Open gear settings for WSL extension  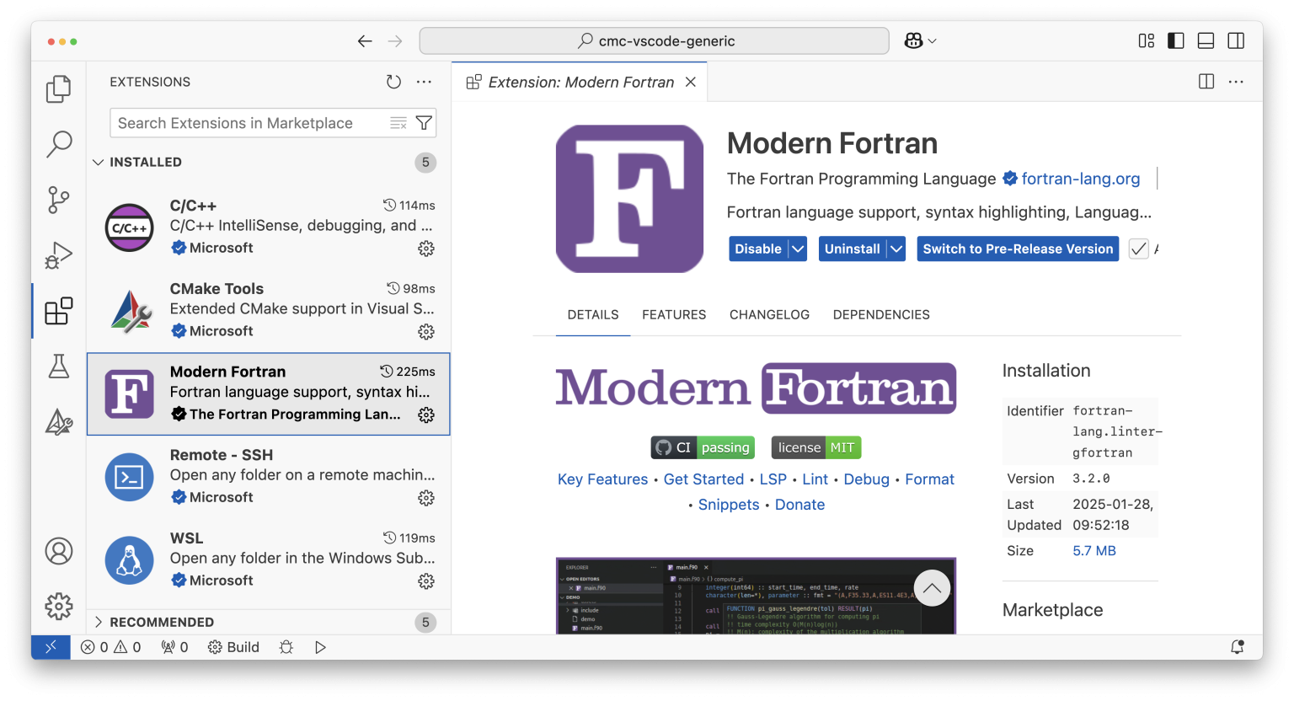tap(426, 581)
